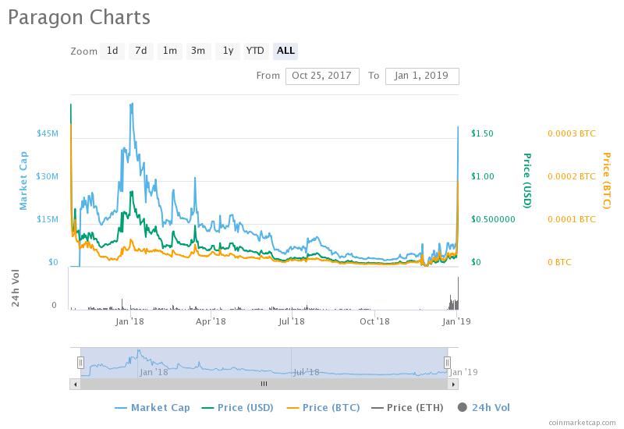
Task: Click the navigator scroll-left arrow
Action: coord(75,384)
